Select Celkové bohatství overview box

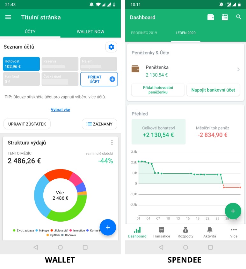coord(158,132)
